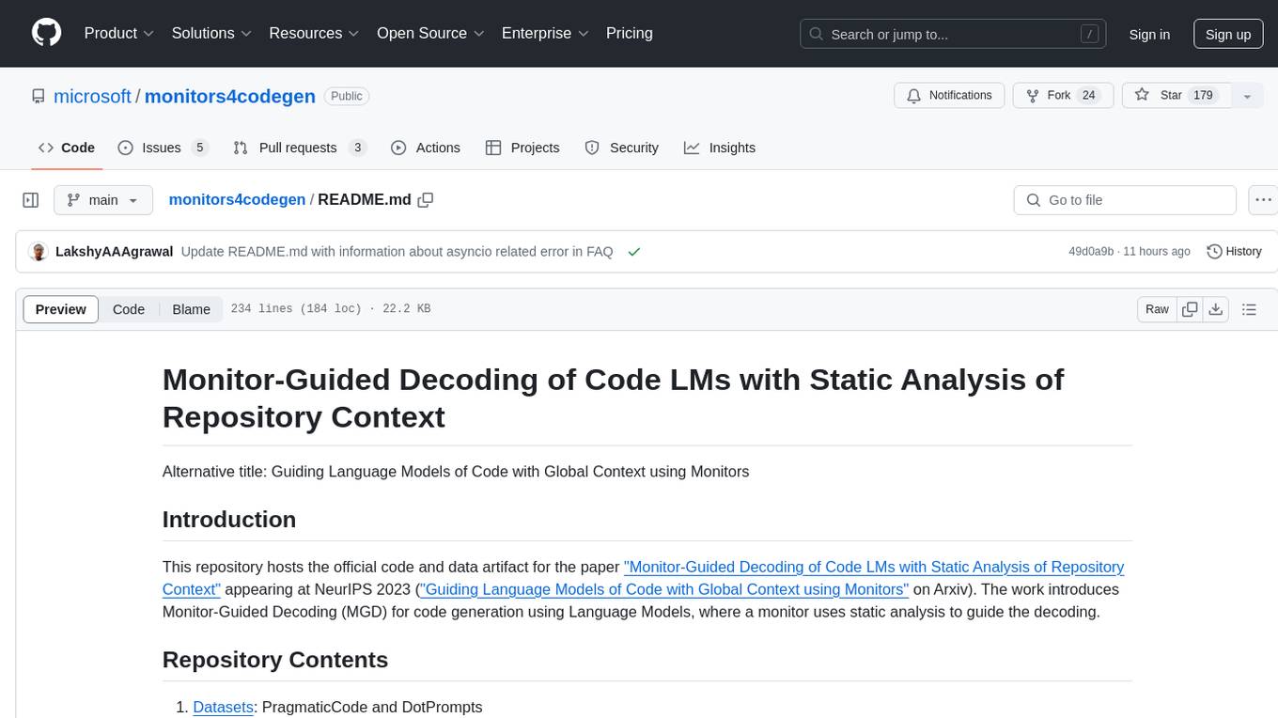Screen dimensions: 1278x718
Task: Click the Sign in link
Action: click(x=1149, y=34)
